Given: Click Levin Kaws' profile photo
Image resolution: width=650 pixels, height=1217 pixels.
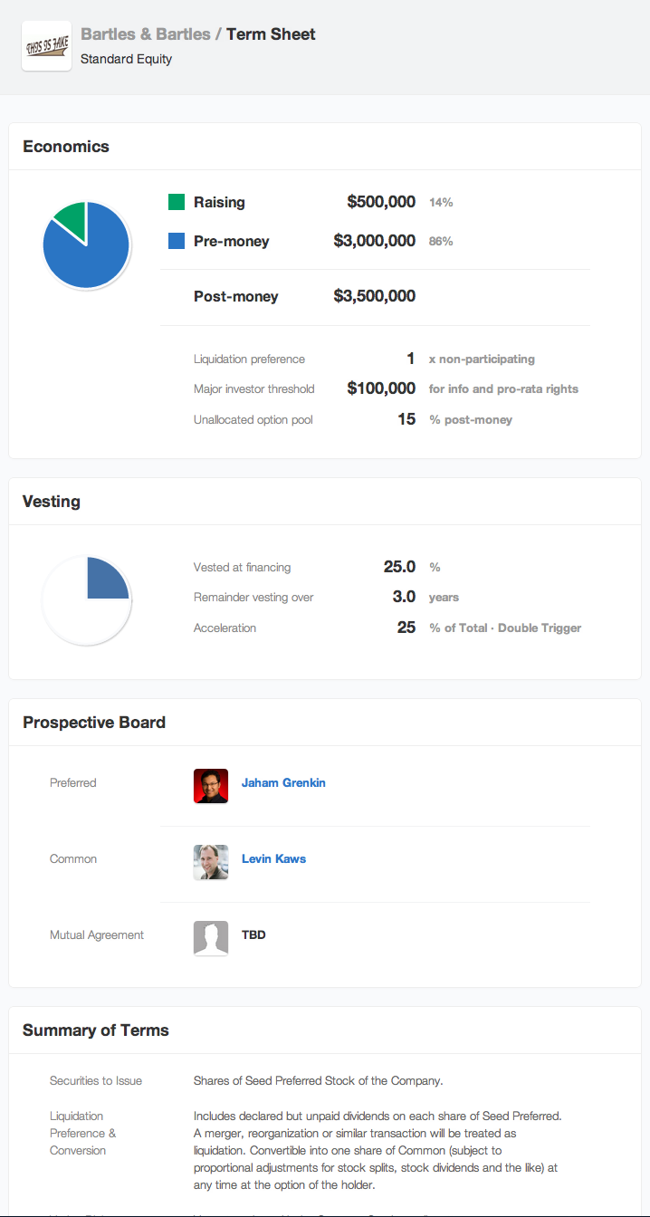Looking at the screenshot, I should tap(211, 862).
